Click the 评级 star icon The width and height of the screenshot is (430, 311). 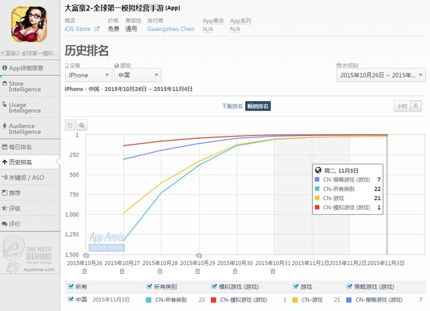tap(5, 208)
